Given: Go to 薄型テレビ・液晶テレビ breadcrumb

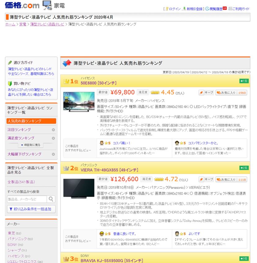Looking at the screenshot, I should pyautogui.click(x=47, y=24).
